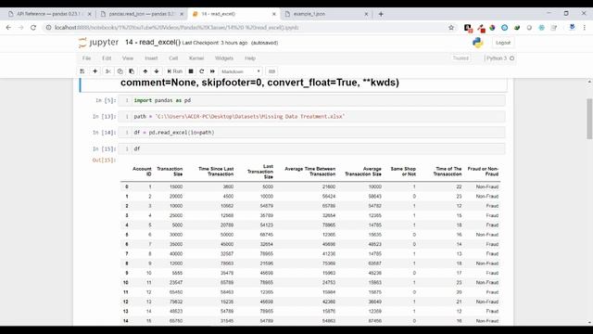The height and width of the screenshot is (334, 593).
Task: Click the Time Since Last Transaction header
Action: (x=216, y=172)
